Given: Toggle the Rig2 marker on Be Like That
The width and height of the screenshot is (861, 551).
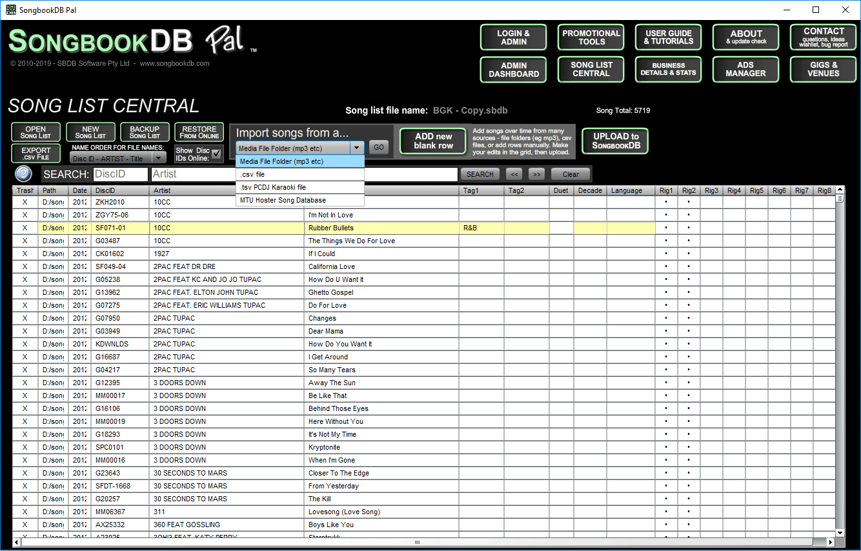Looking at the screenshot, I should [688, 396].
